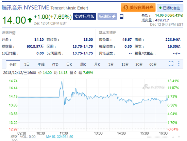The image size is (187, 141).
Task: Click the 10日均量 value 0.00
Action: 40,53
